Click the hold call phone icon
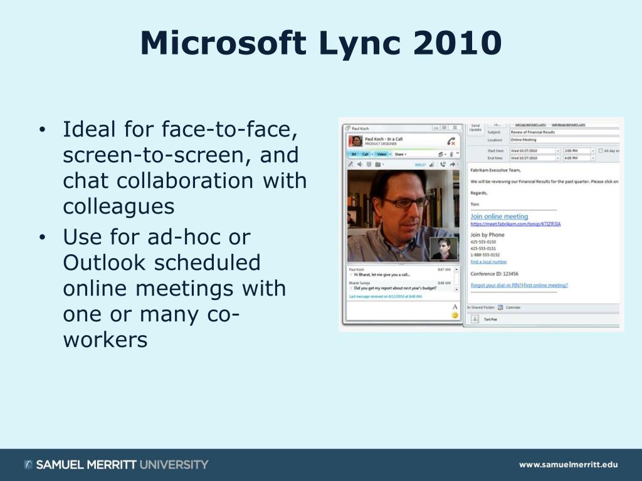 coord(443,165)
